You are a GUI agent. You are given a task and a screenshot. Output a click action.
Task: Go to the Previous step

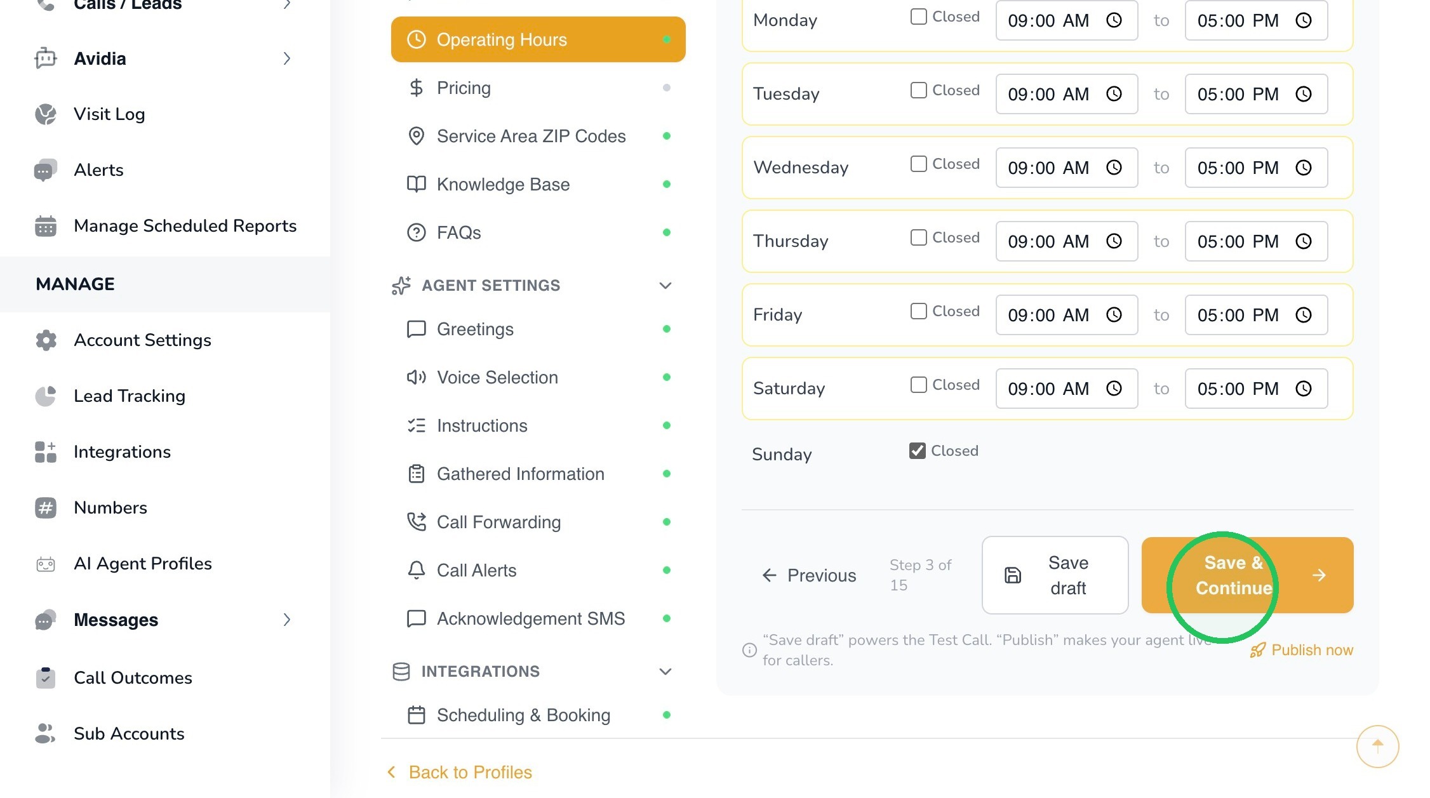(808, 575)
